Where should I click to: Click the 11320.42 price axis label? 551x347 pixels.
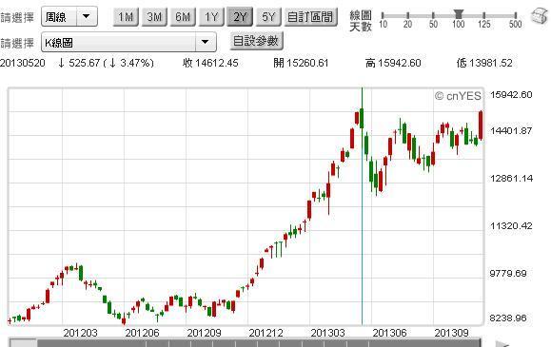click(511, 226)
